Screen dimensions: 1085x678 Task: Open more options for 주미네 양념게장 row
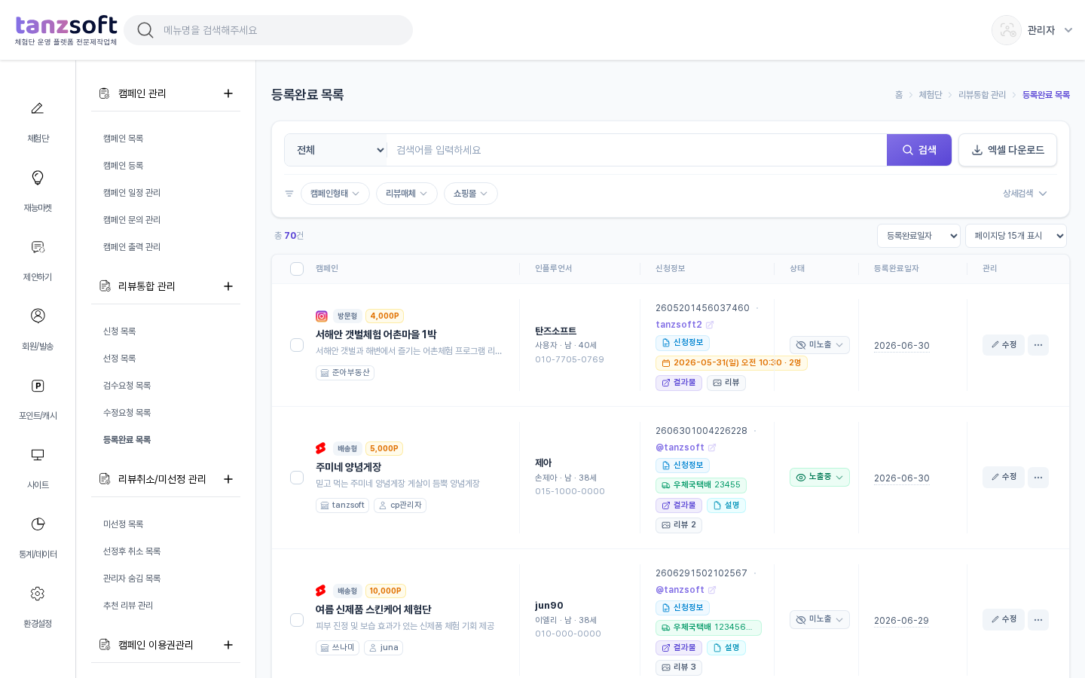click(x=1038, y=477)
